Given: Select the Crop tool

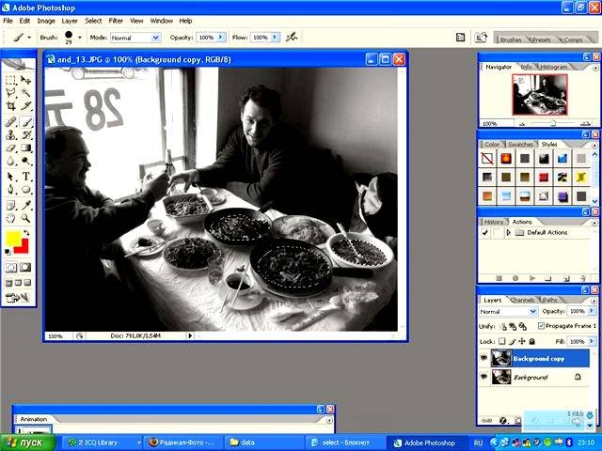Looking at the screenshot, I should (11, 107).
